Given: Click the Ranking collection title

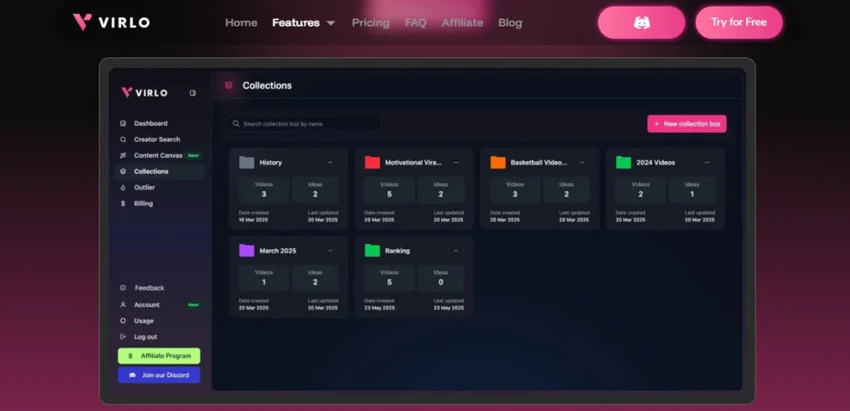Looking at the screenshot, I should 398,251.
